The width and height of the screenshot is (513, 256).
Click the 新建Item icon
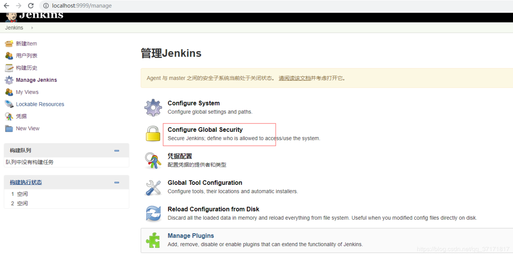click(x=9, y=44)
